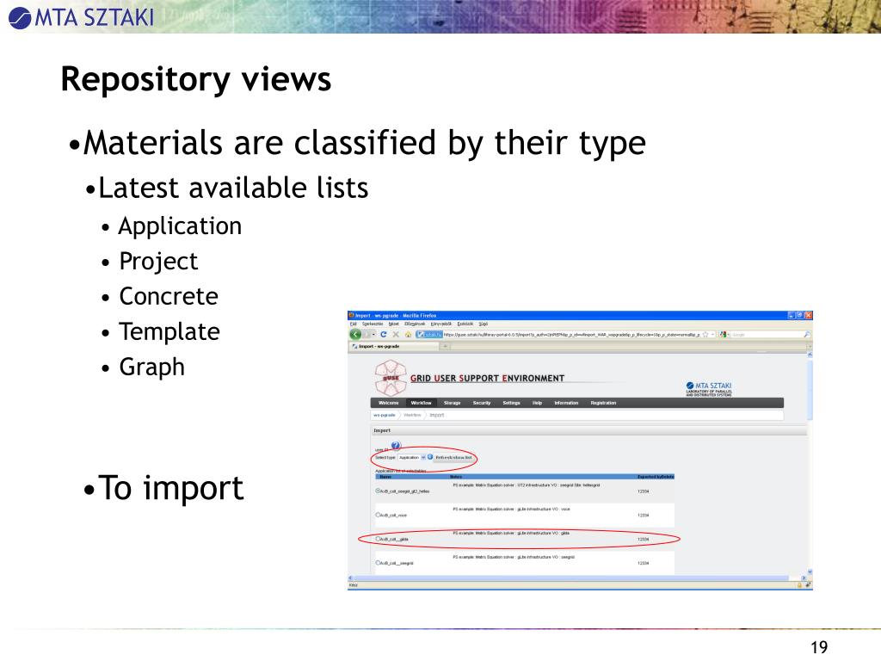Click Refresh/show list button
881x661 pixels.
pyautogui.click(x=453, y=458)
